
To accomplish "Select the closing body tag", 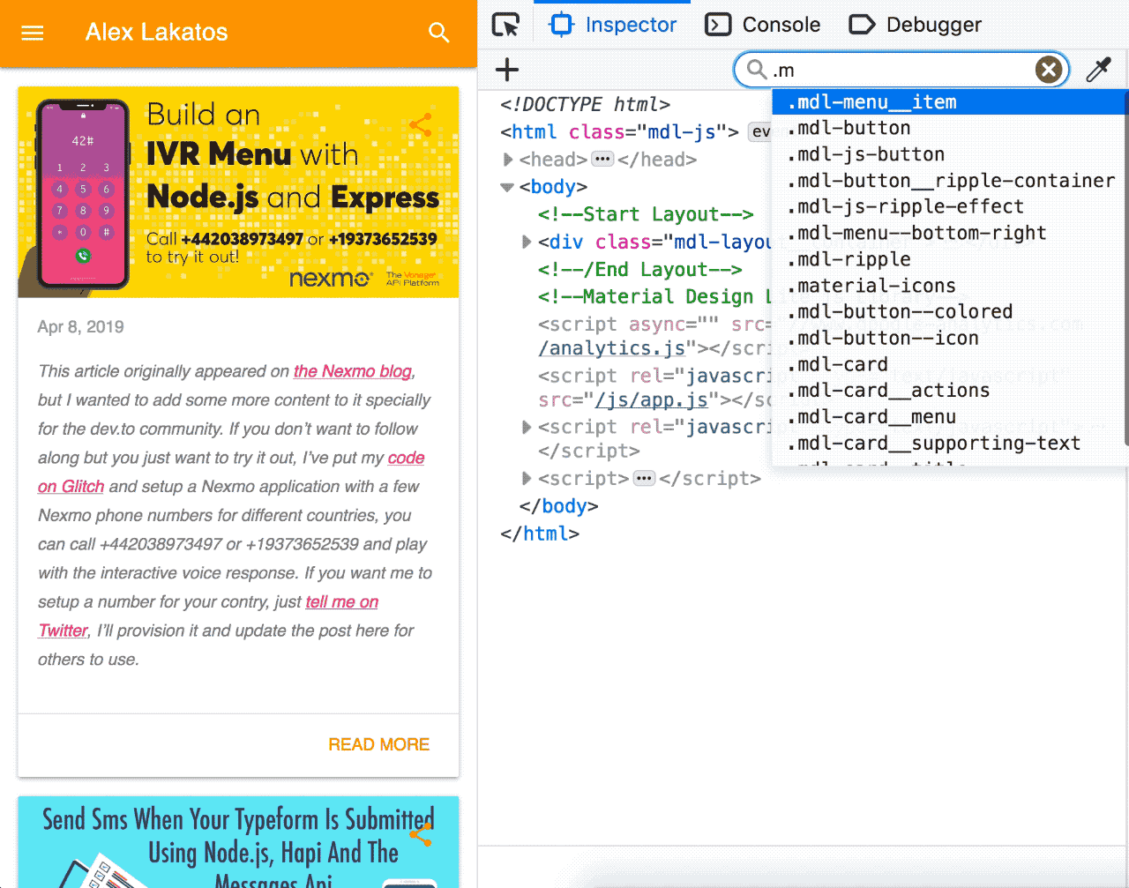I will pos(558,506).
